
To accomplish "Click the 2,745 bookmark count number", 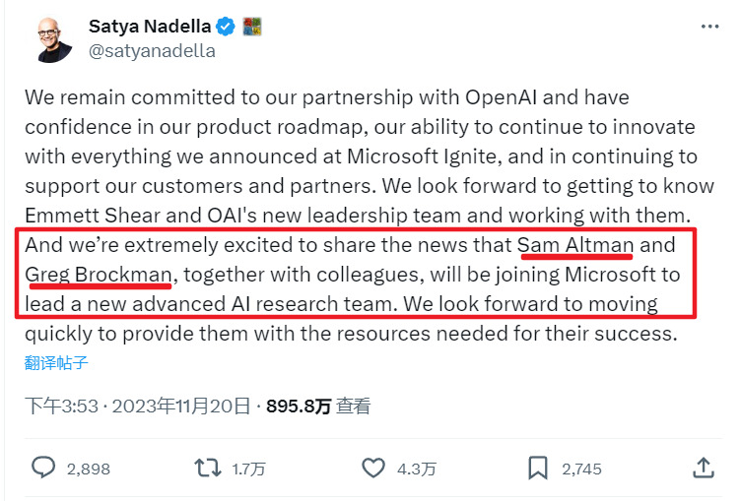I will (581, 469).
